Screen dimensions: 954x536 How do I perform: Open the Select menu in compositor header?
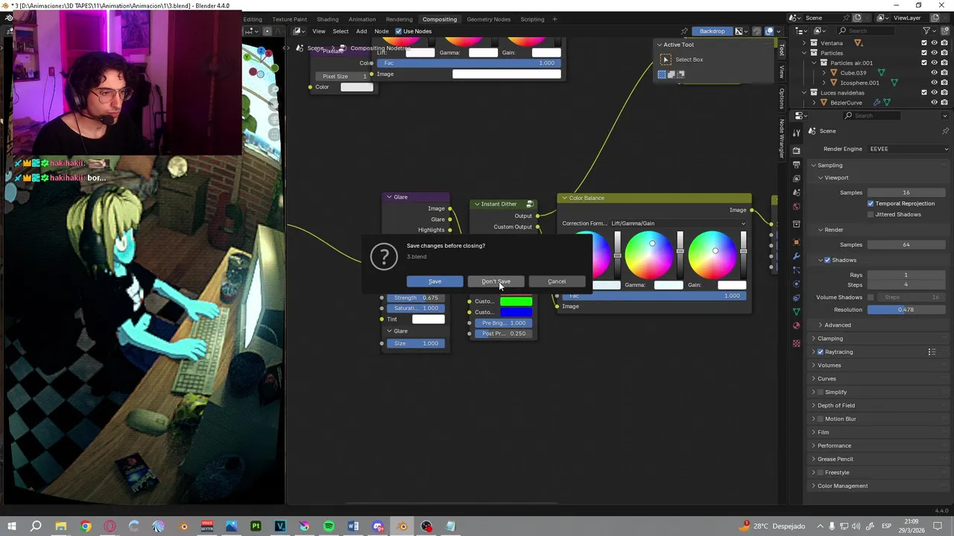341,31
